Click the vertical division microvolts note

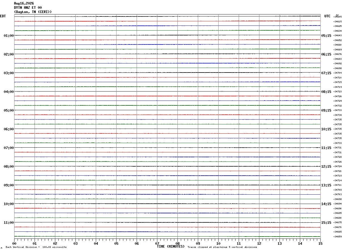click(x=36, y=247)
